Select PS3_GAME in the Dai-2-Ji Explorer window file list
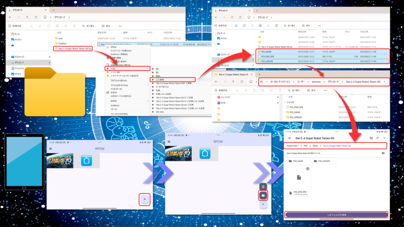Image resolution: width=404 pixels, height=227 pixels. click(293, 112)
